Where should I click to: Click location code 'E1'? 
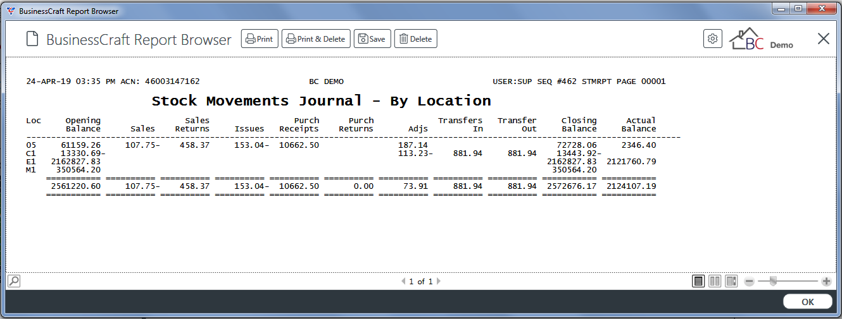point(31,162)
